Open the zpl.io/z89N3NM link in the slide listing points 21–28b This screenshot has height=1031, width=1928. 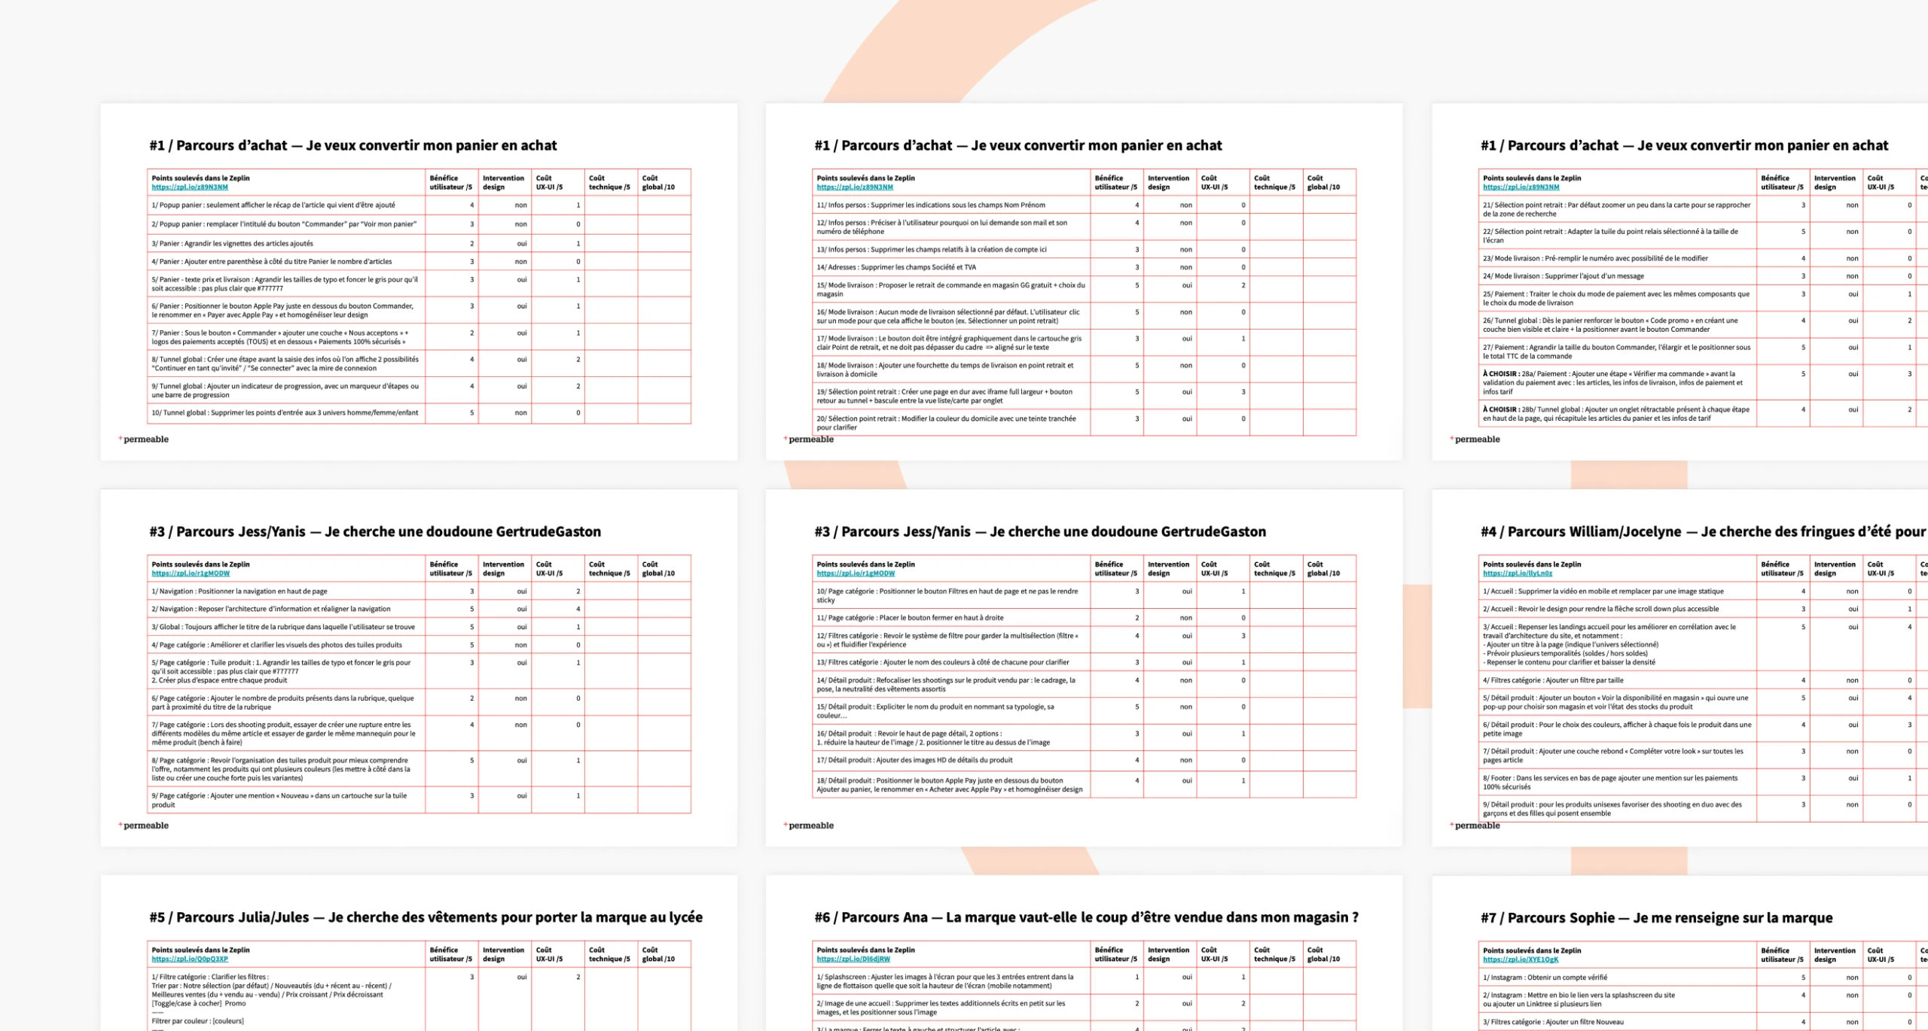pos(1521,187)
